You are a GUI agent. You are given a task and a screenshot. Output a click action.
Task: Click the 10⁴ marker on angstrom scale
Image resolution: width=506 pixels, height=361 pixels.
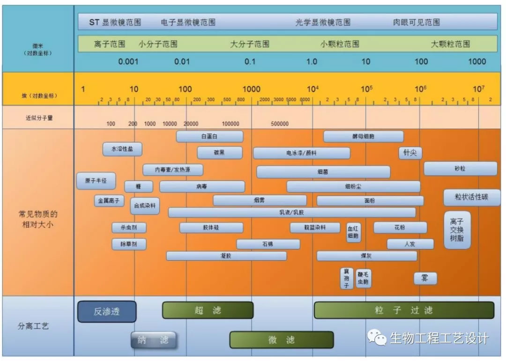click(x=313, y=89)
